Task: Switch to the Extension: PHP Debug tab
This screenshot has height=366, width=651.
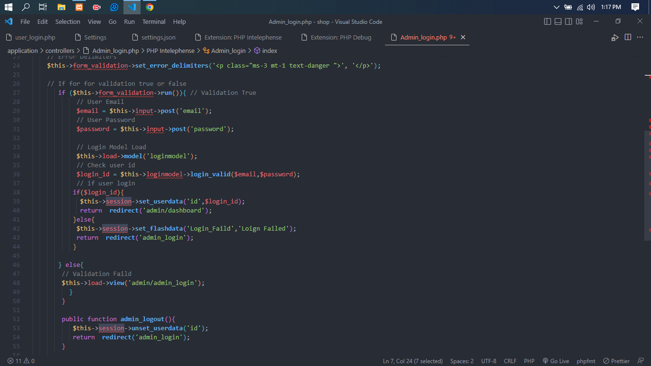Action: point(340,37)
